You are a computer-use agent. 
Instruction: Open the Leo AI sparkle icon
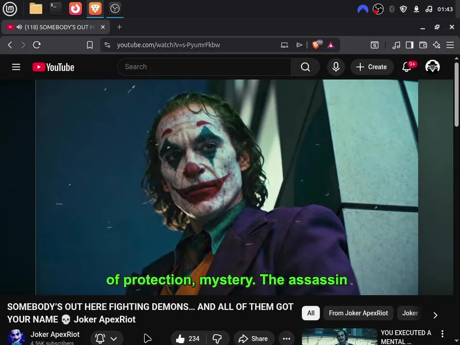(437, 45)
